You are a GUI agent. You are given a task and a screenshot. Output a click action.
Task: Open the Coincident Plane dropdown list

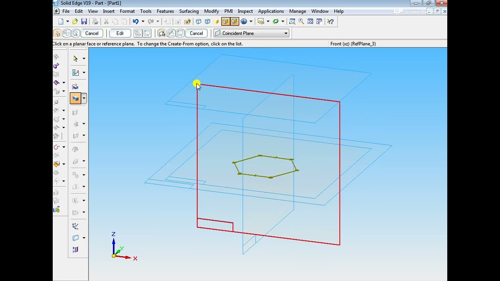click(x=286, y=33)
